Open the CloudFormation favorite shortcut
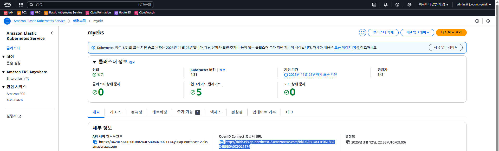 tap(98, 13)
